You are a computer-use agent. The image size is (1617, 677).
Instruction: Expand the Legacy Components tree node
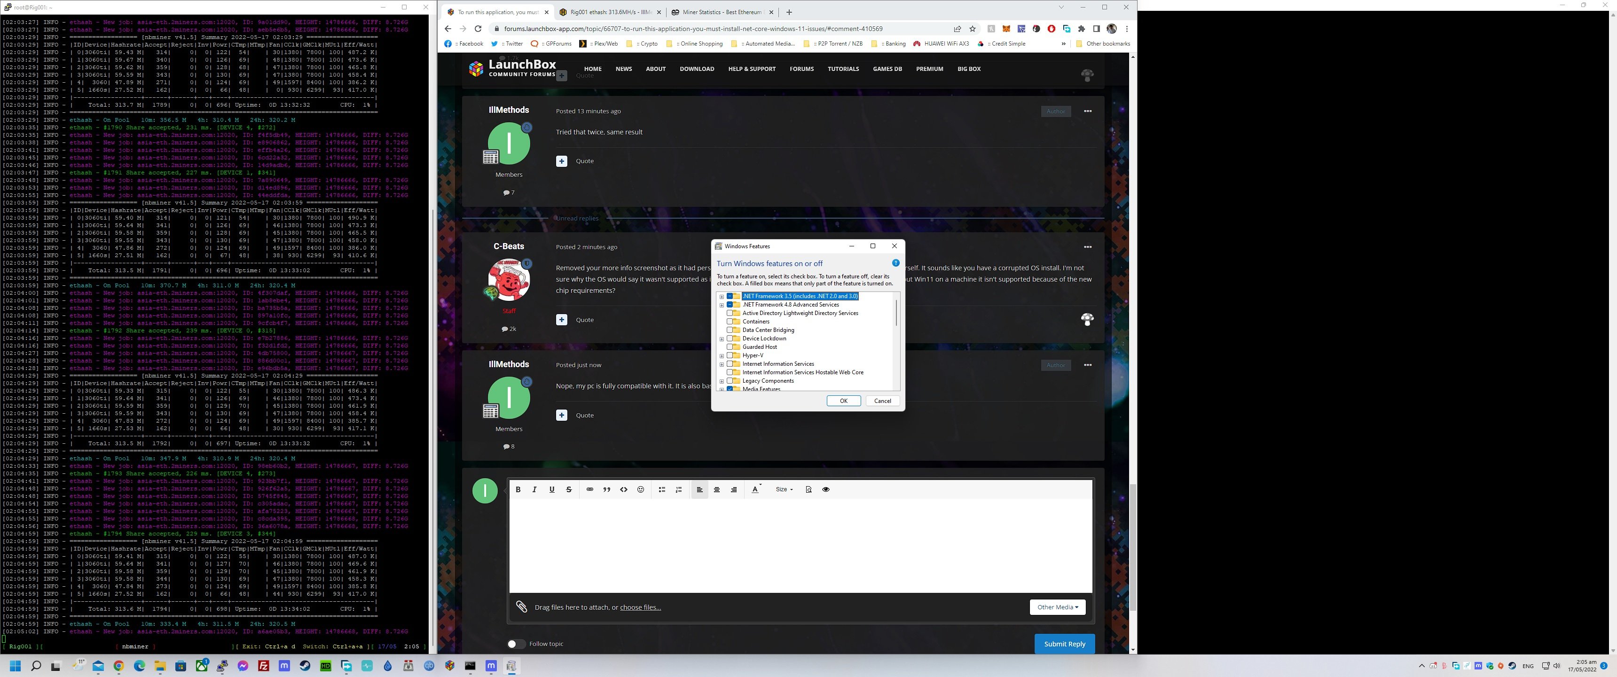(722, 381)
